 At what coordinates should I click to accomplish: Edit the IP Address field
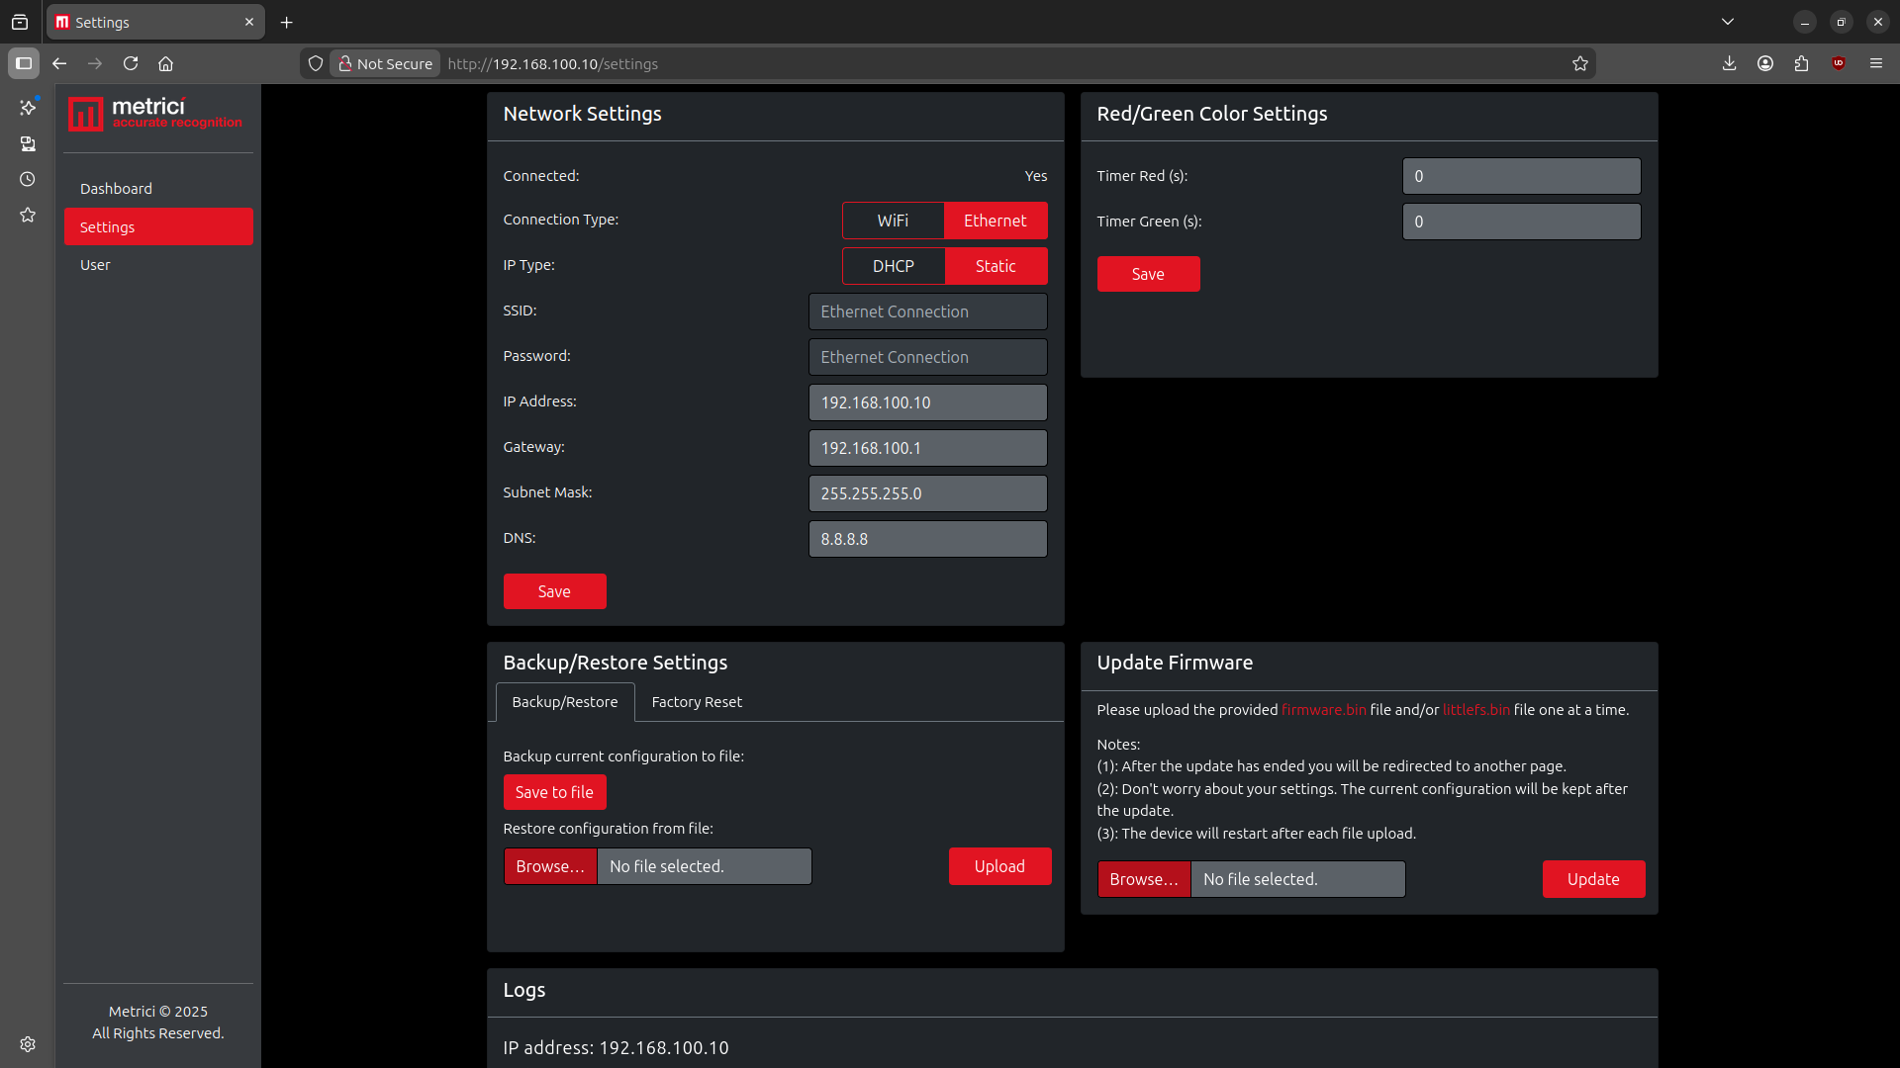click(x=927, y=402)
